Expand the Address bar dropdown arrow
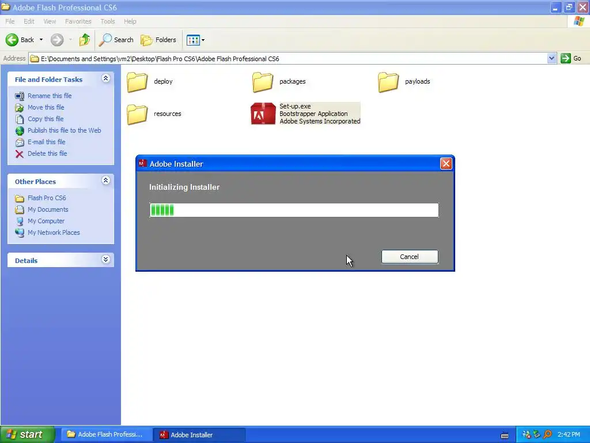590x443 pixels. click(x=551, y=58)
